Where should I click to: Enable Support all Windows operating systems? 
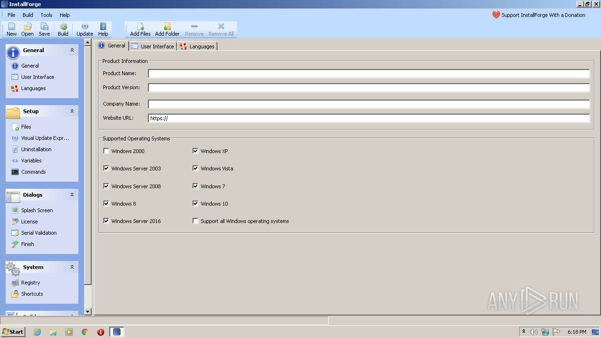(x=195, y=221)
